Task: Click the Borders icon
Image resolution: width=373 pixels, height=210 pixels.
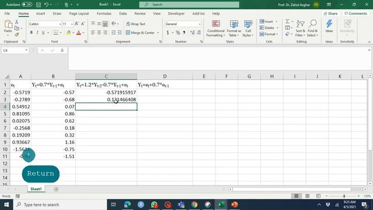Action: [56, 33]
